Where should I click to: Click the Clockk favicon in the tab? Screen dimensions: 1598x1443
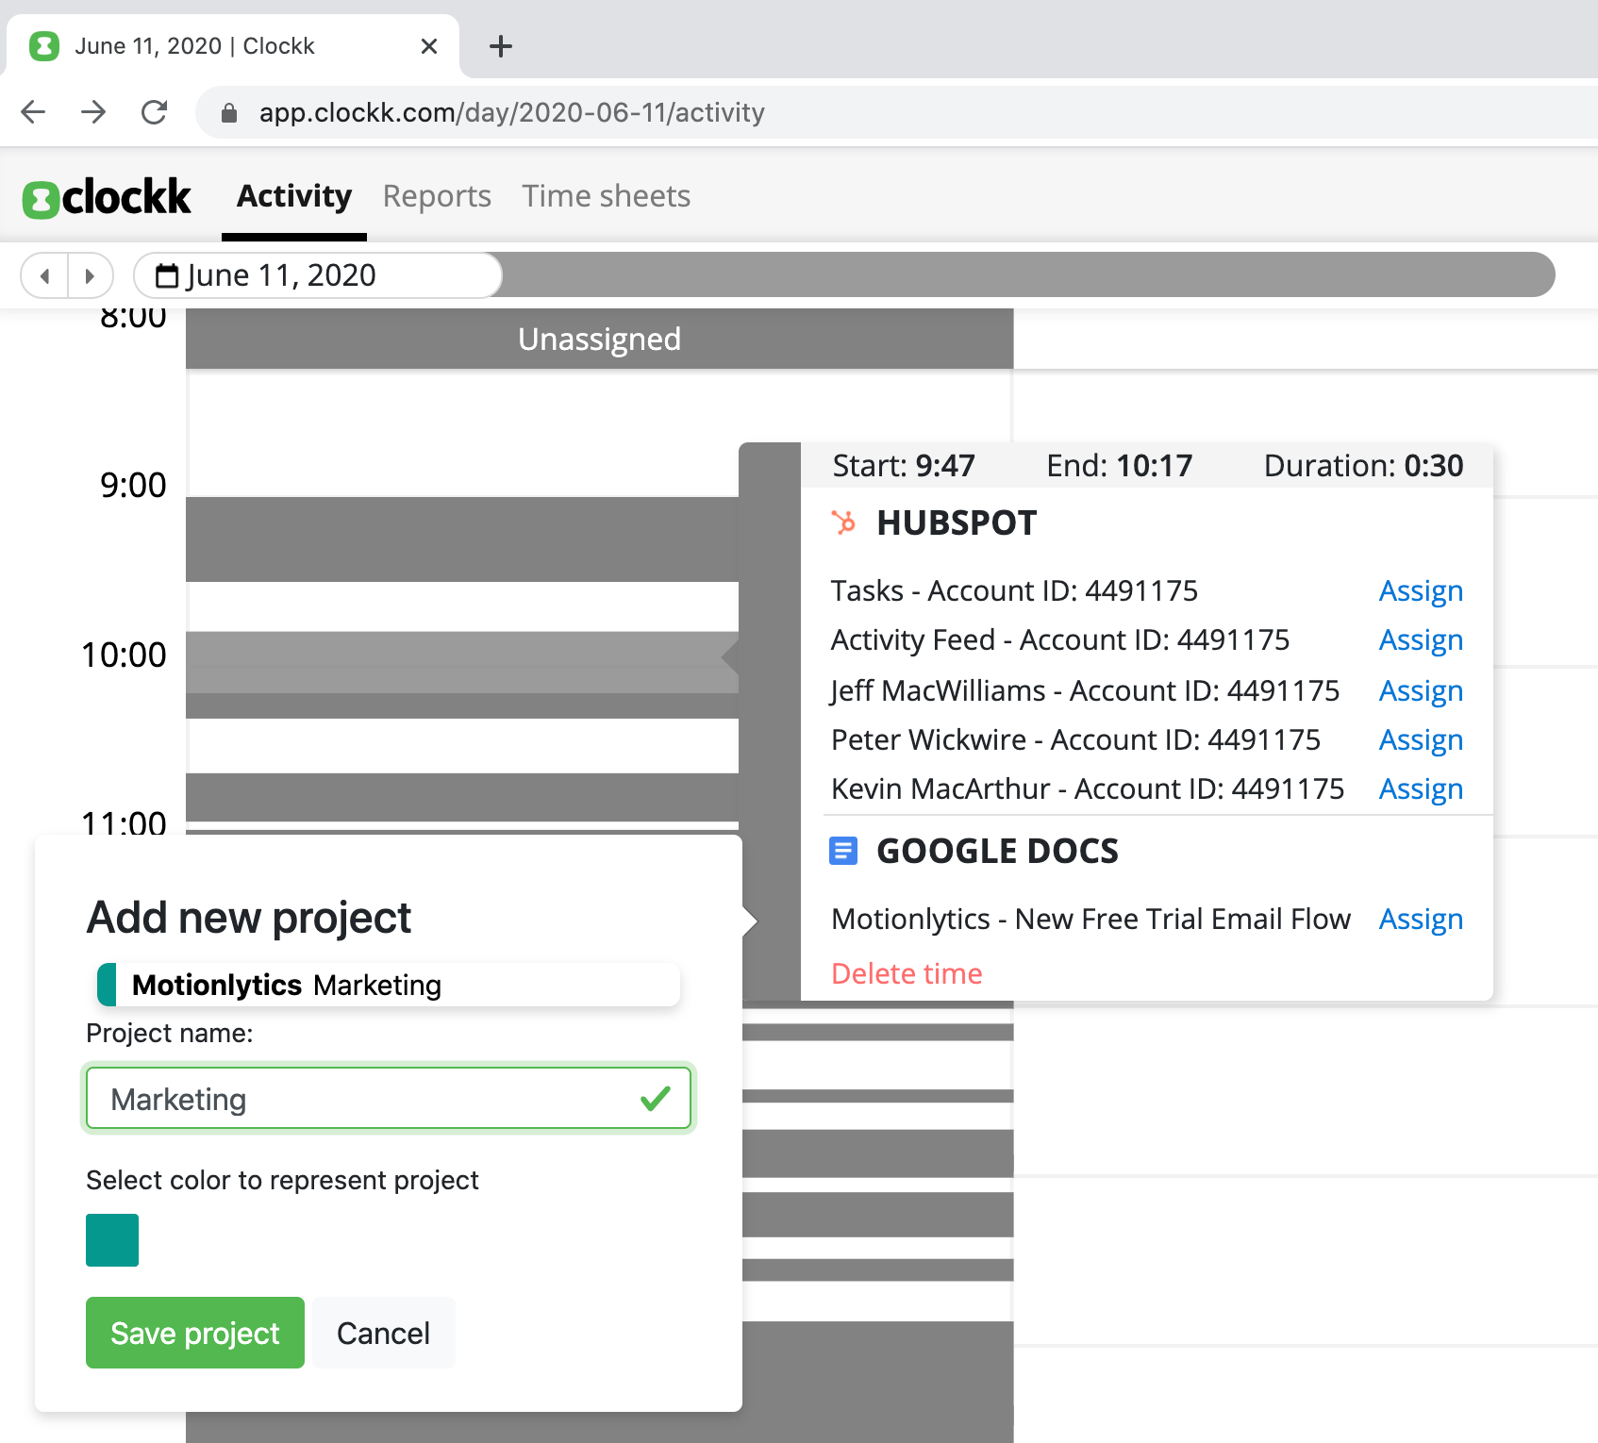tap(44, 46)
